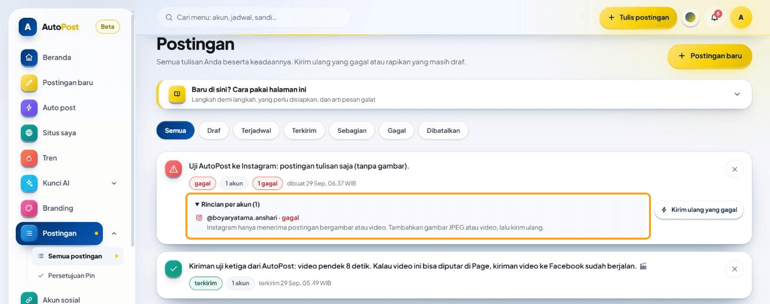Click the green terkirim status badge

(206, 283)
